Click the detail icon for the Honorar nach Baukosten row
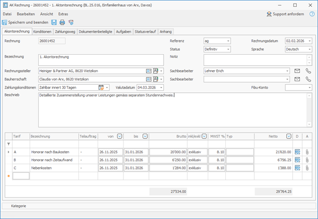318x219 pixels. point(297,152)
